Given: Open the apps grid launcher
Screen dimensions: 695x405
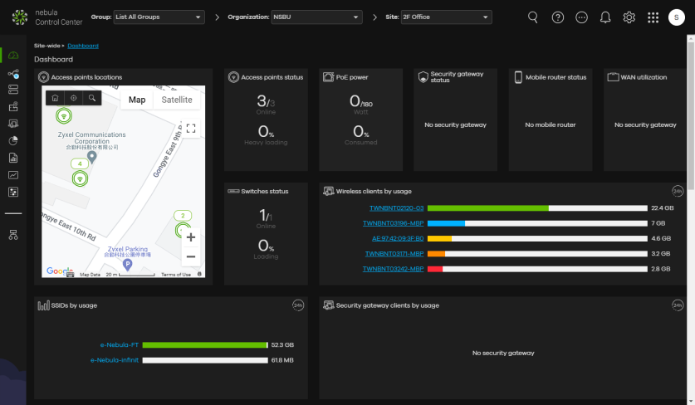Looking at the screenshot, I should (653, 17).
